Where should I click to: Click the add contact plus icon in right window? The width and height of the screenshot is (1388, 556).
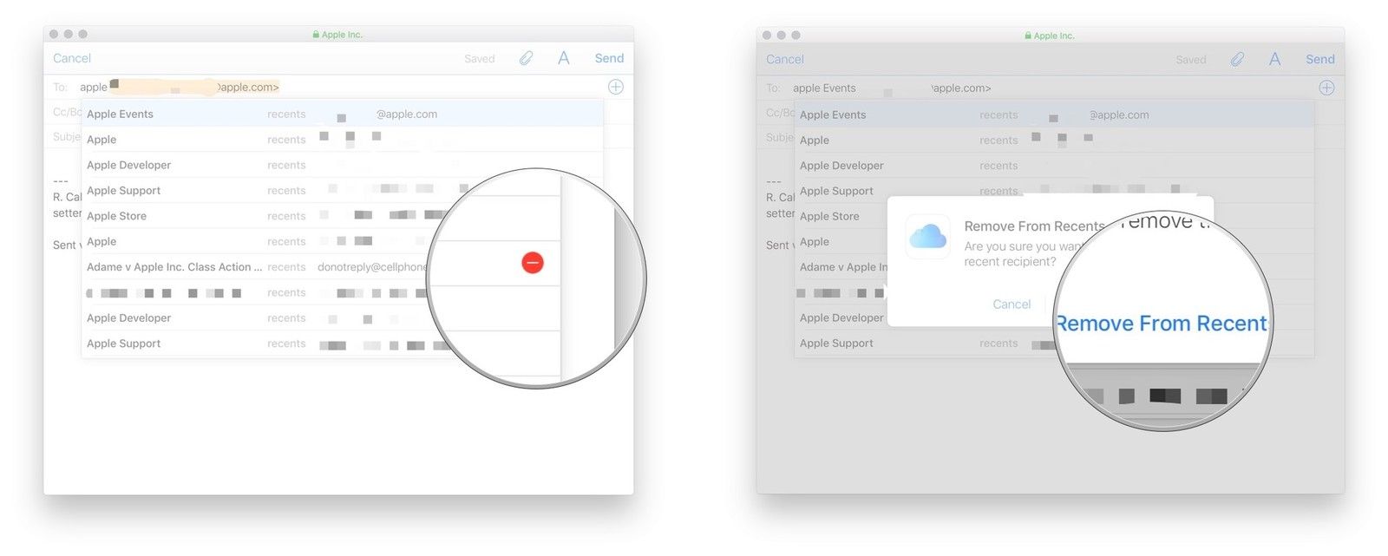coord(1326,88)
